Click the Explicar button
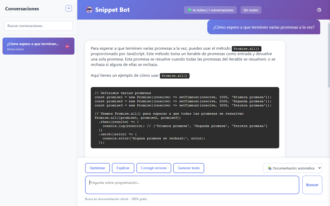330x206 pixels. point(123,168)
